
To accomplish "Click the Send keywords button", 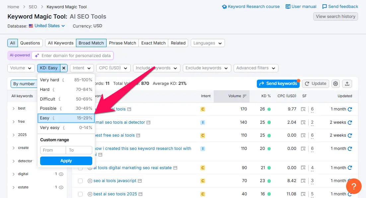I will (x=278, y=84).
